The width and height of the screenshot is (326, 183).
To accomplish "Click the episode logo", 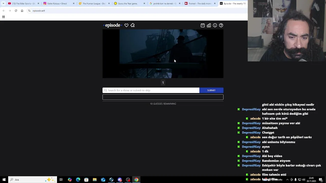I will 113,25.
